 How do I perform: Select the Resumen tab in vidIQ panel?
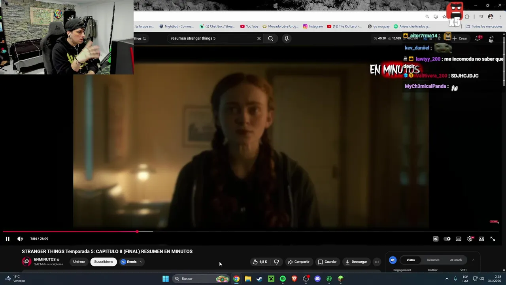(x=433, y=260)
